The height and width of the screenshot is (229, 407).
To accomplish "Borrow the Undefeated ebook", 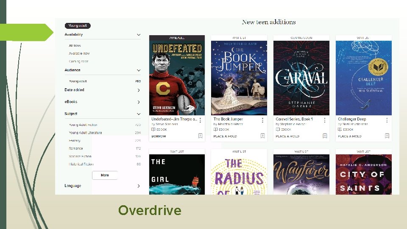I will point(159,136).
